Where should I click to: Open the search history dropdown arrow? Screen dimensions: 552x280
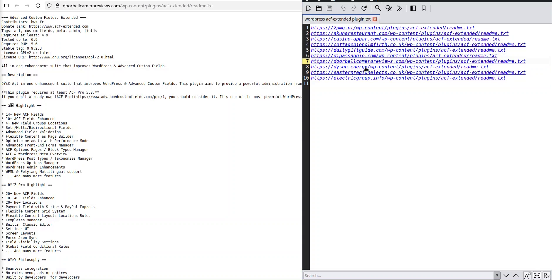(x=497, y=276)
